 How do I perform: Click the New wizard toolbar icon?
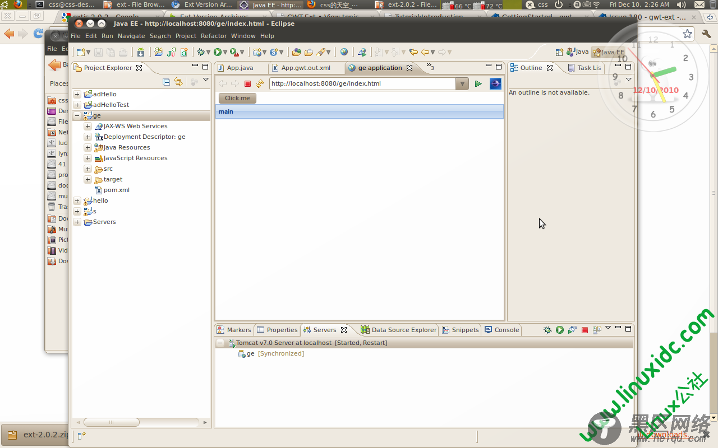click(x=81, y=52)
